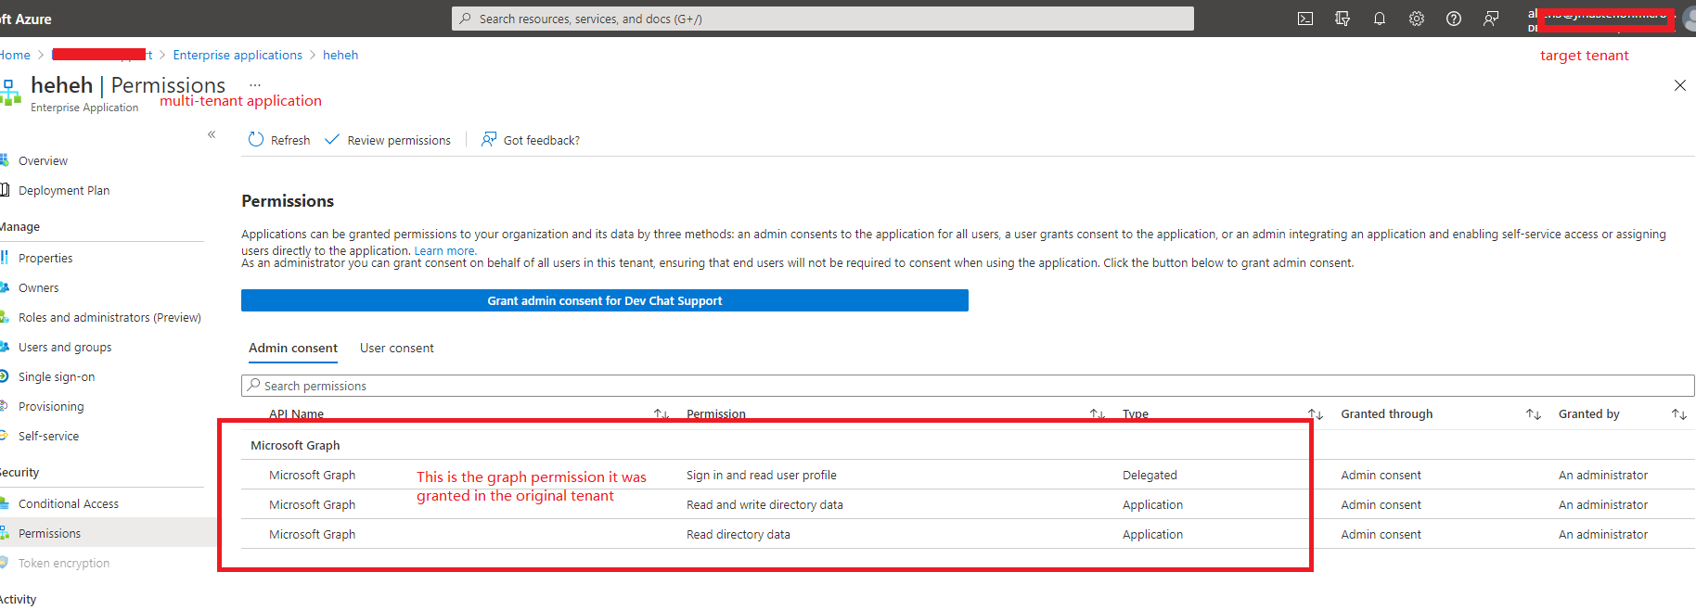The width and height of the screenshot is (1696, 610).
Task: Open Provisioning in the sidebar
Action: coord(51,406)
